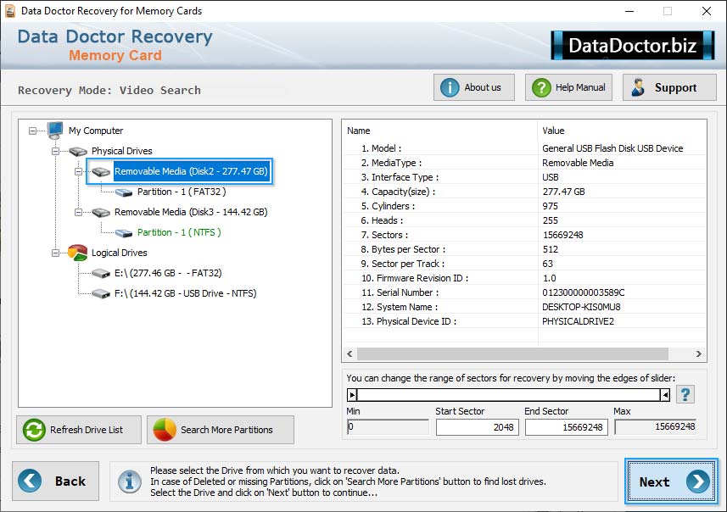Collapse the Disk3 Removable Media node

[x=78, y=213]
